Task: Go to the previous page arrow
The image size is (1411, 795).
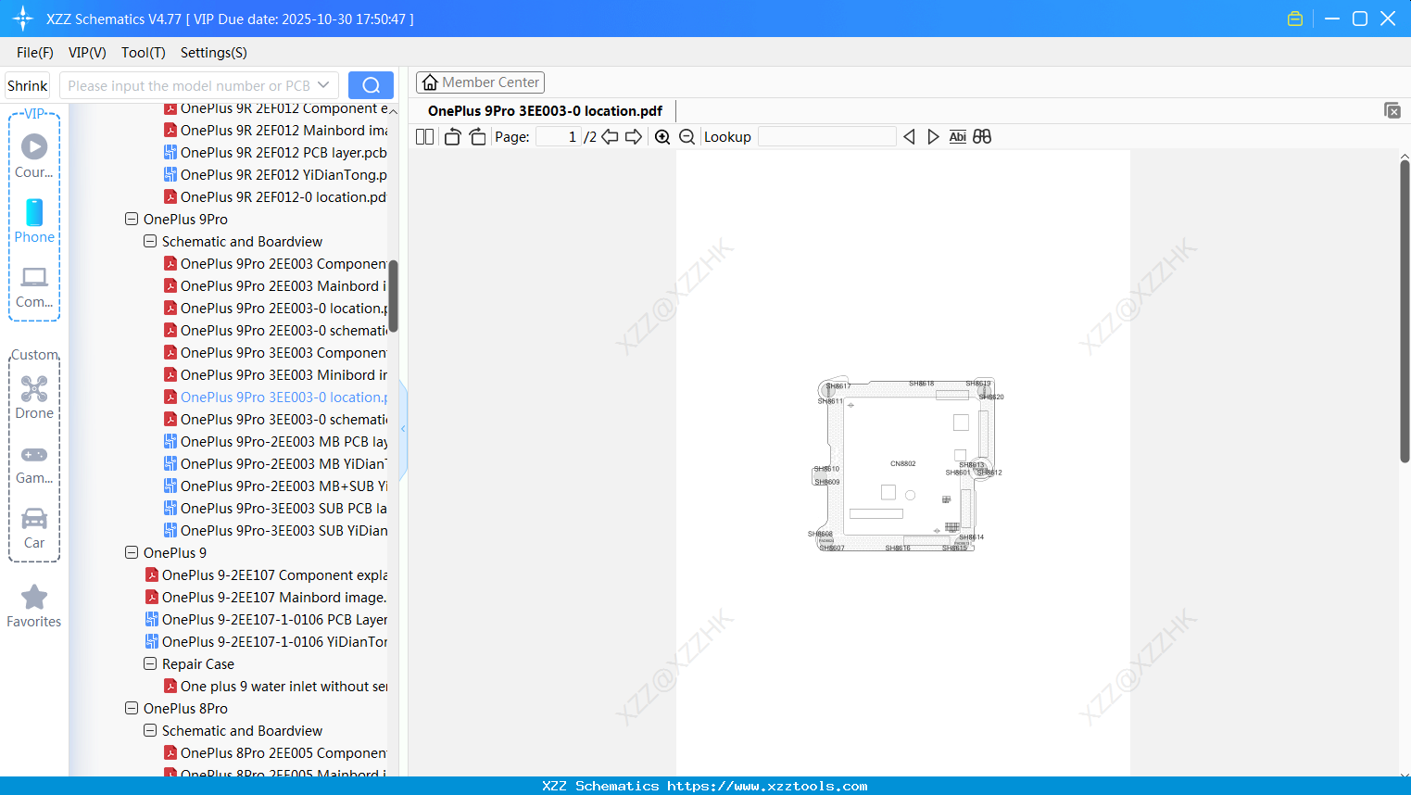Action: tap(610, 137)
